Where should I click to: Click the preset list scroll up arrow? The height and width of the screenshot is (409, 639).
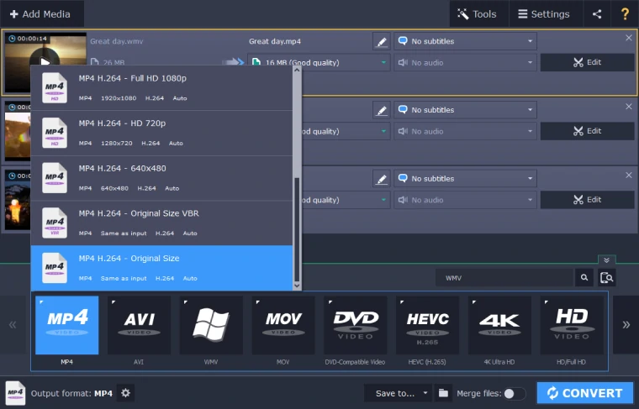pyautogui.click(x=297, y=70)
